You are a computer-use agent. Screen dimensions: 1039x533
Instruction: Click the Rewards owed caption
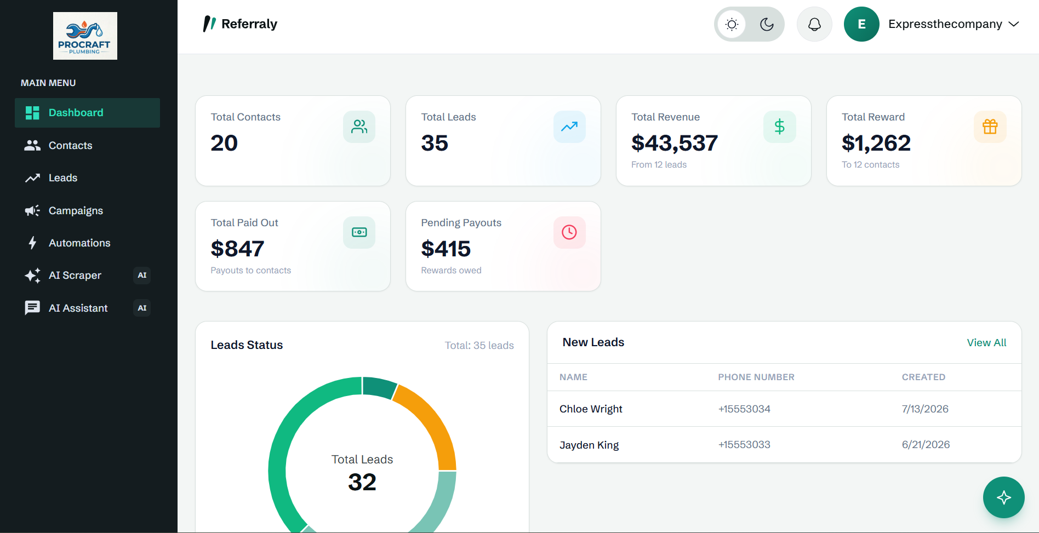coord(451,271)
